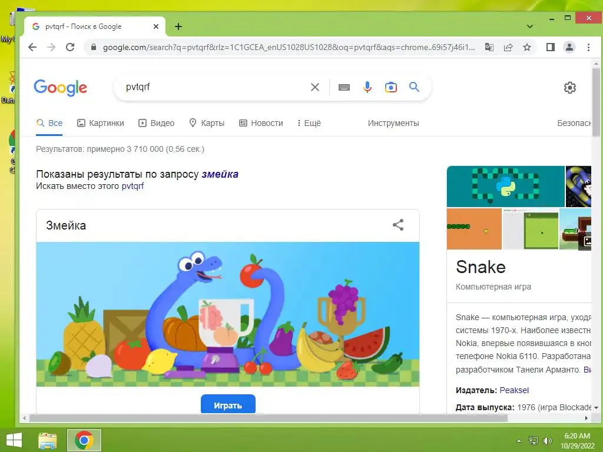Reload the current page
This screenshot has height=452, width=603.
(70, 47)
